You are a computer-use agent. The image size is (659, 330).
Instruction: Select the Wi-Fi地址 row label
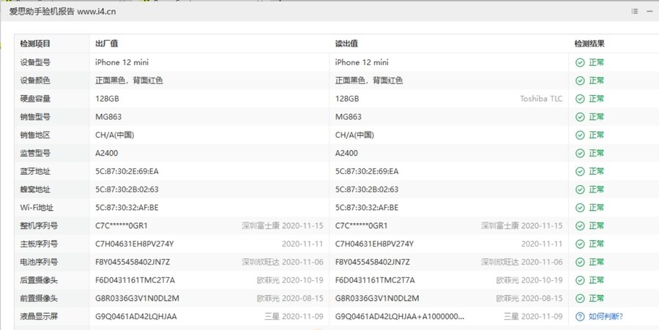point(37,208)
